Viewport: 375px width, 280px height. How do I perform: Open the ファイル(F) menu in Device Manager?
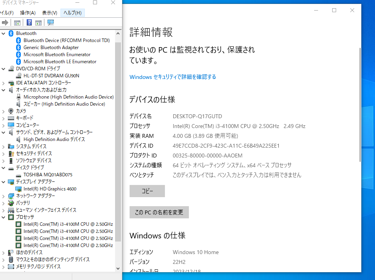click(x=7, y=13)
